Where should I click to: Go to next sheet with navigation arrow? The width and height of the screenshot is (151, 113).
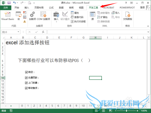(11, 106)
